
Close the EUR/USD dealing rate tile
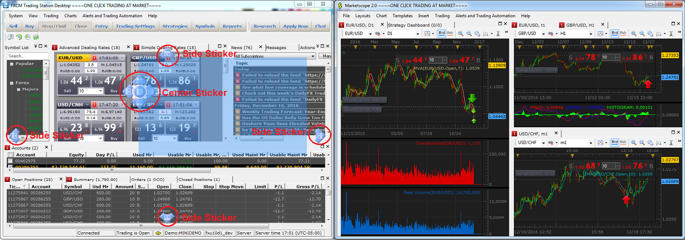122,58
